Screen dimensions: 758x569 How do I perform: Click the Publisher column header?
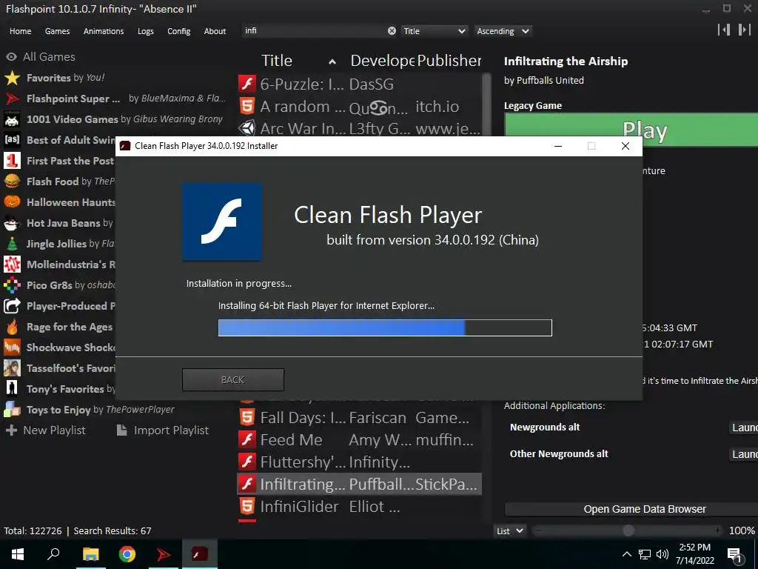449,61
